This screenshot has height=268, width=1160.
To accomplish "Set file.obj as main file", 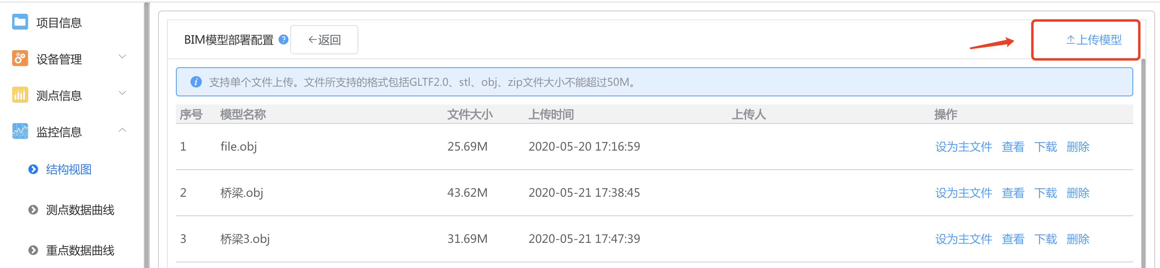I will tap(963, 147).
